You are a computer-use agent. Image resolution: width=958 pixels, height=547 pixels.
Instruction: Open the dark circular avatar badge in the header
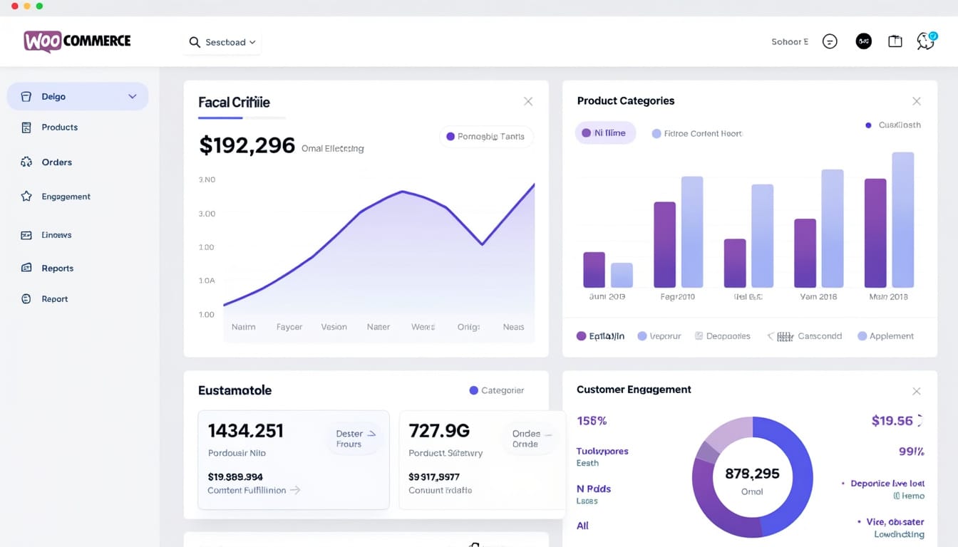[x=863, y=41]
